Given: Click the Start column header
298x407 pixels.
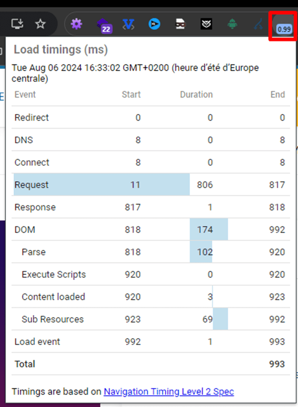Looking at the screenshot, I should pyautogui.click(x=131, y=95).
